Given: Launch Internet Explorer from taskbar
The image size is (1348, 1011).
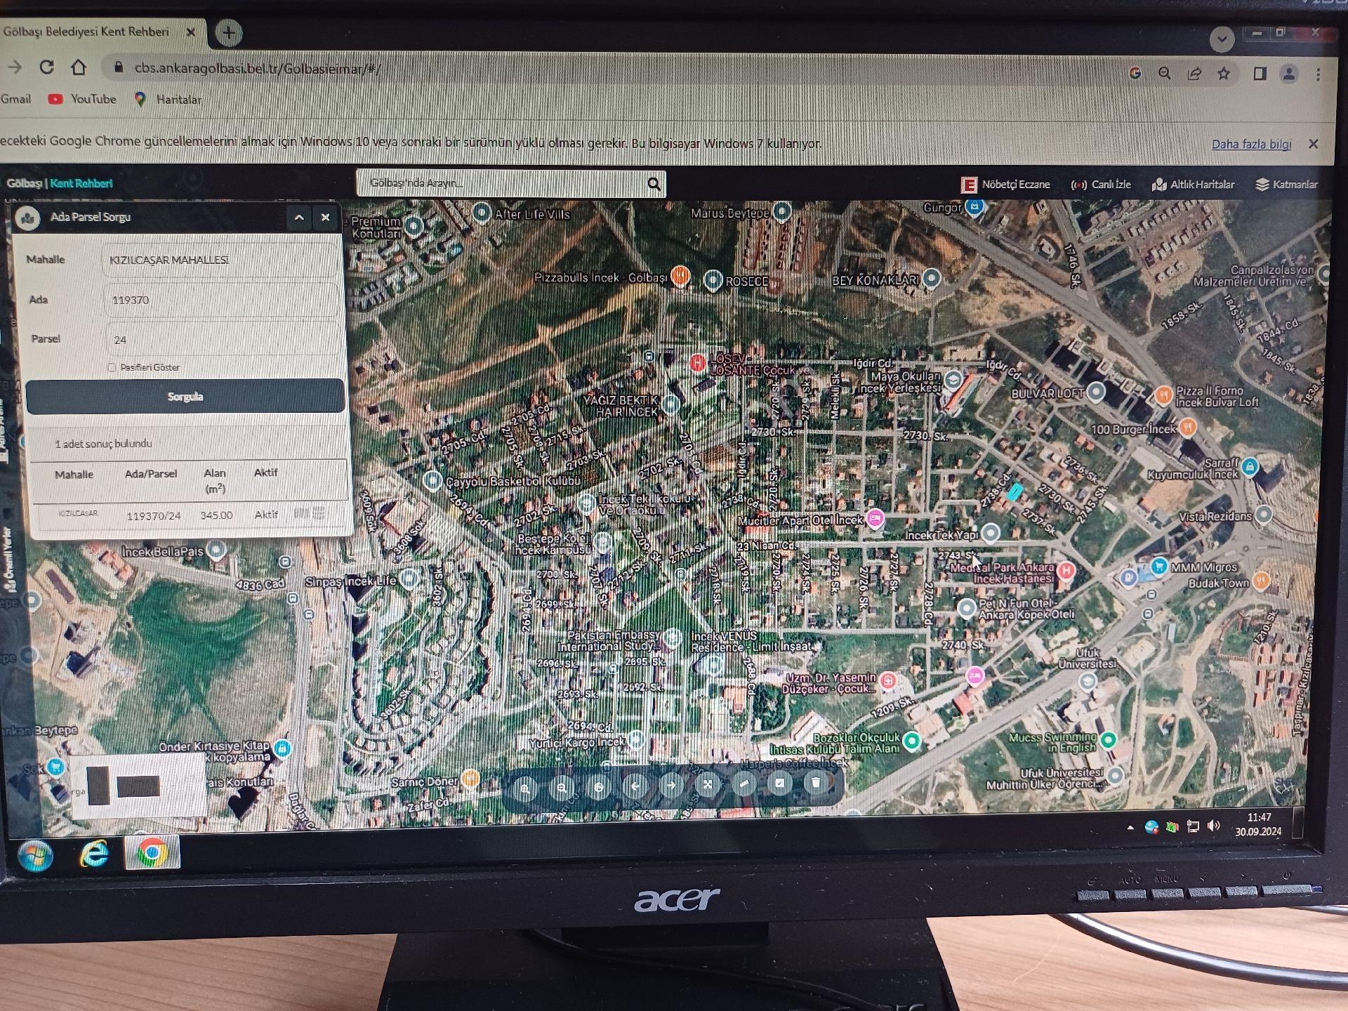Looking at the screenshot, I should coord(94,854).
